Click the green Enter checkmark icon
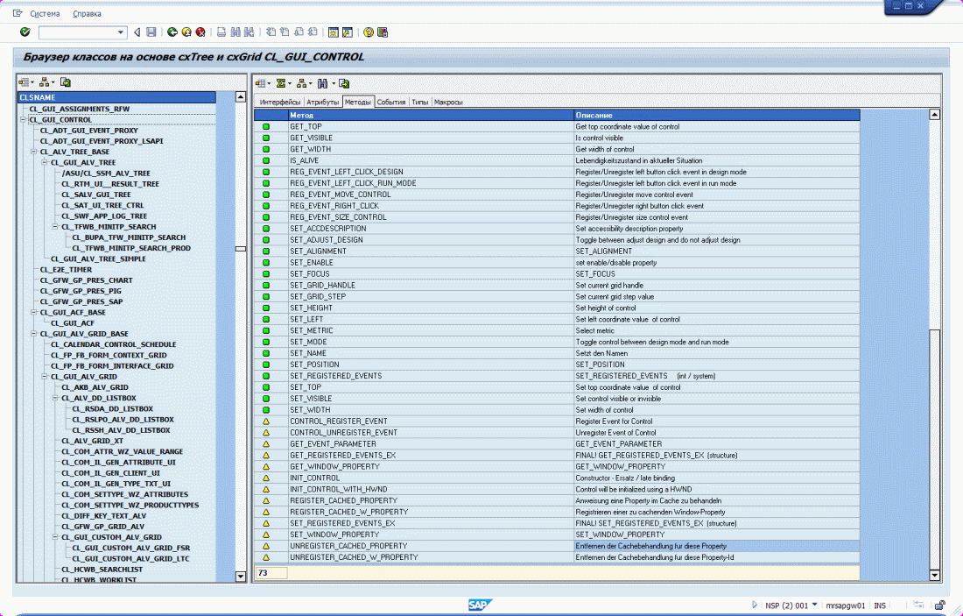This screenshot has height=616, width=963. (25, 32)
